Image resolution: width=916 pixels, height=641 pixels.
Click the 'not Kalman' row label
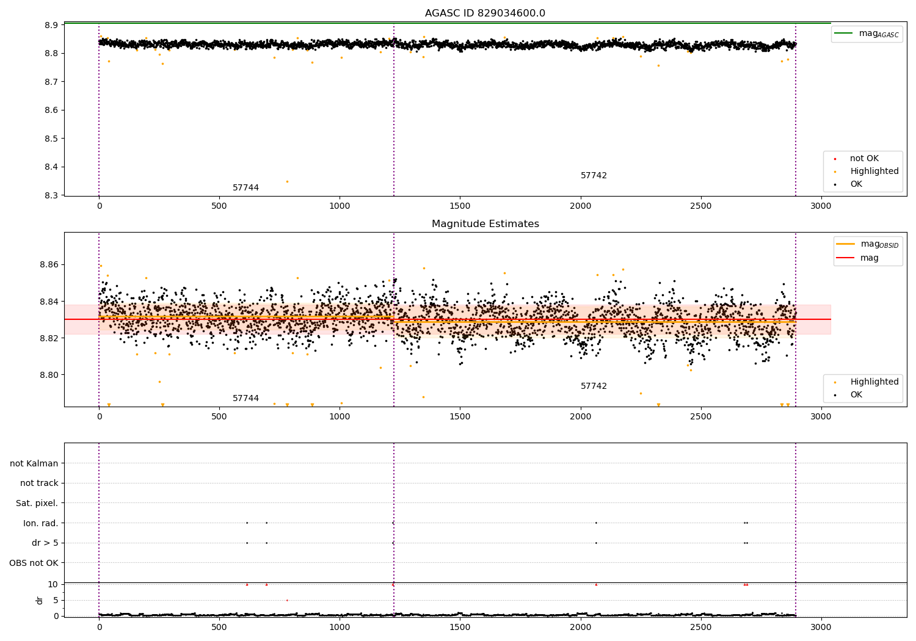tap(34, 463)
